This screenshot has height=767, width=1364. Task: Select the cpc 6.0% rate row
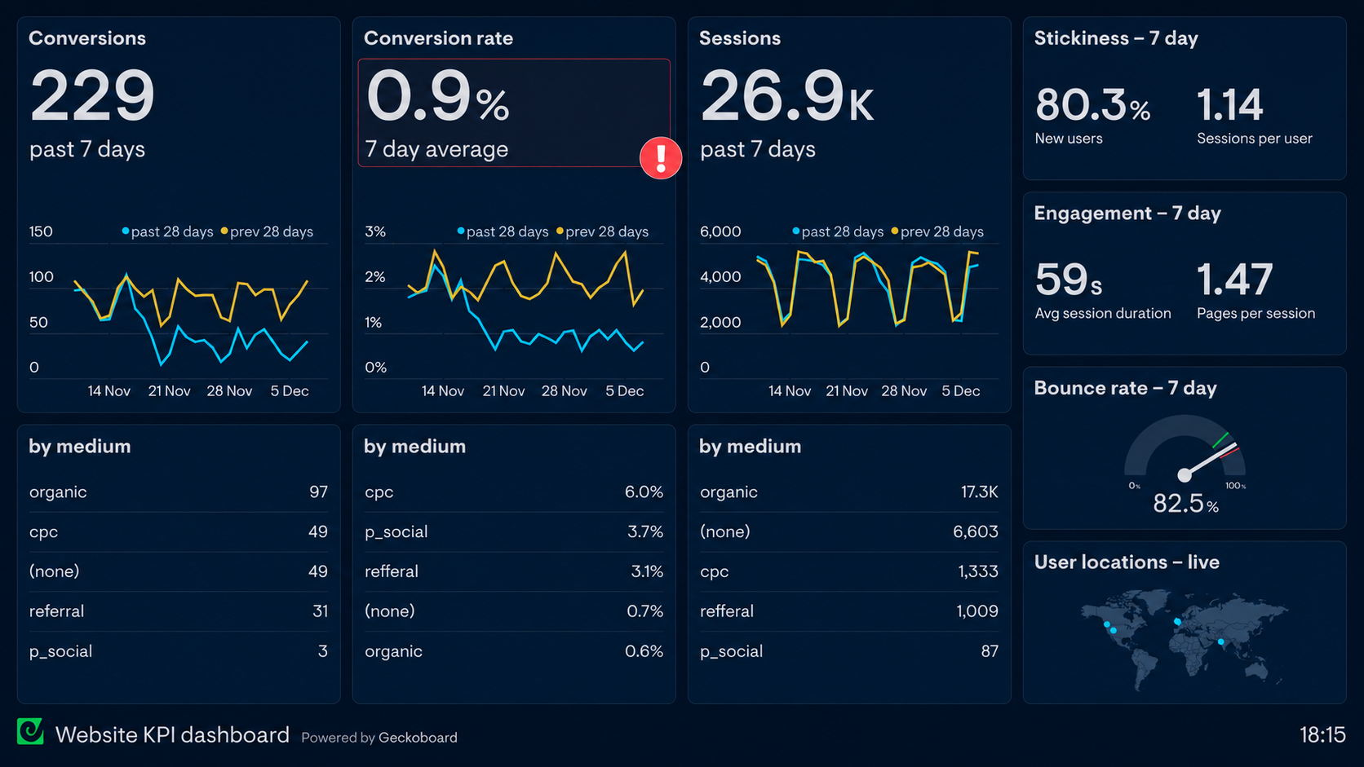[x=514, y=491]
